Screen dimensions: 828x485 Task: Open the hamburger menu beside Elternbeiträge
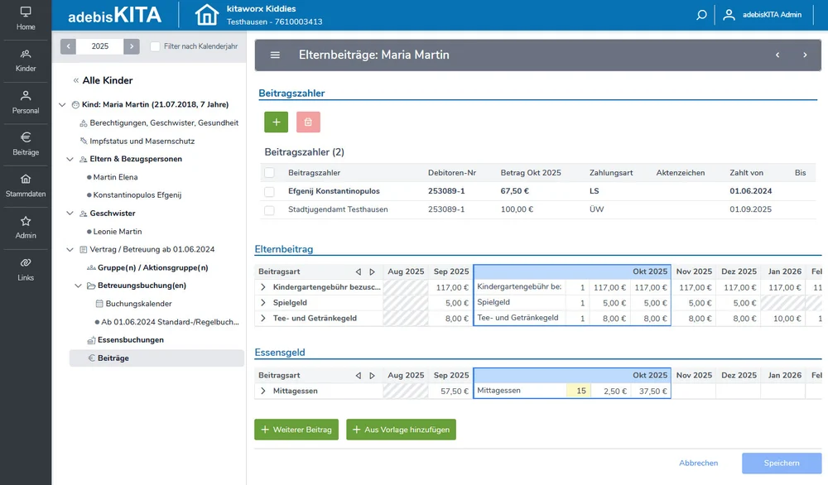[275, 55]
